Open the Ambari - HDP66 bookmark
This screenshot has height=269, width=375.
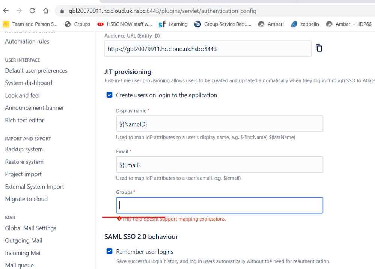(x=349, y=24)
